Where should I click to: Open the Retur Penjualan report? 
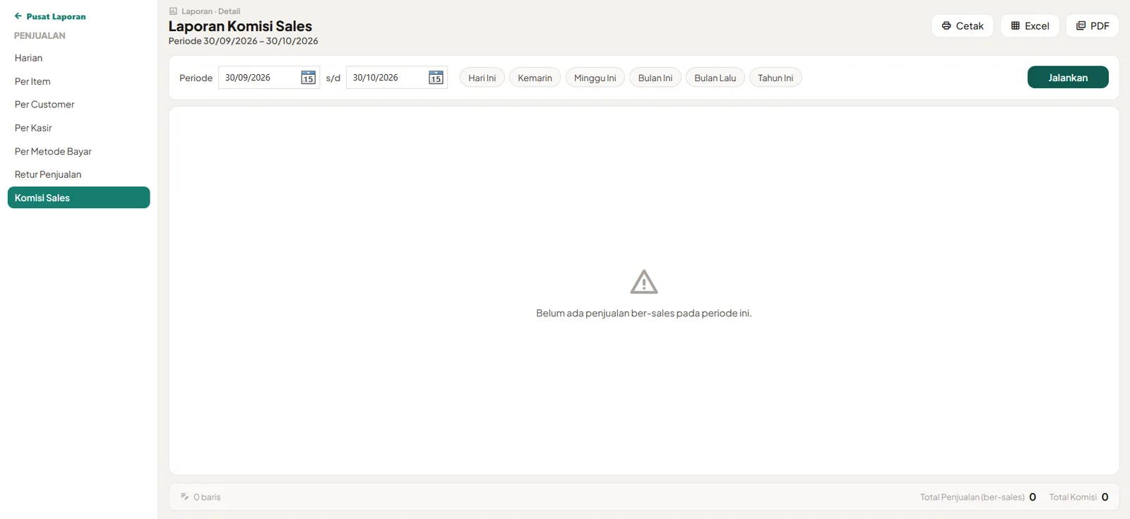pyautogui.click(x=78, y=174)
